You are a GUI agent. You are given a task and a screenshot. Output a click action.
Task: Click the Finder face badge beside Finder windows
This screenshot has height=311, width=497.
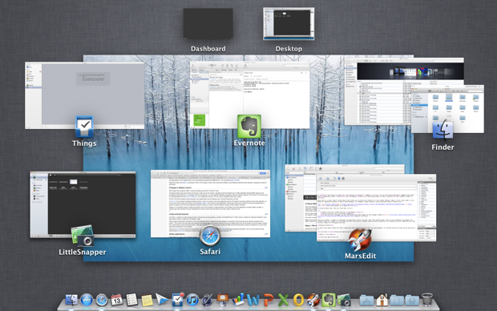pos(442,131)
